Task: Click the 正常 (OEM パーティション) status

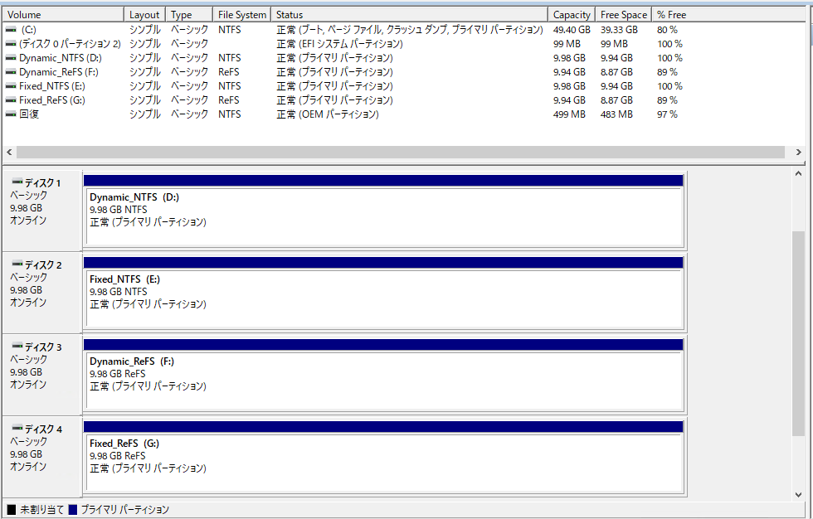Action: (328, 114)
